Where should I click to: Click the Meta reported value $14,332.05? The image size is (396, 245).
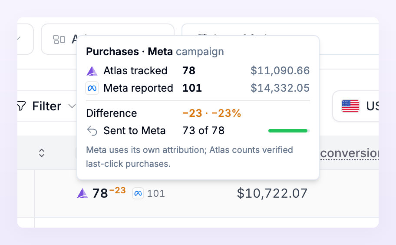click(x=280, y=88)
